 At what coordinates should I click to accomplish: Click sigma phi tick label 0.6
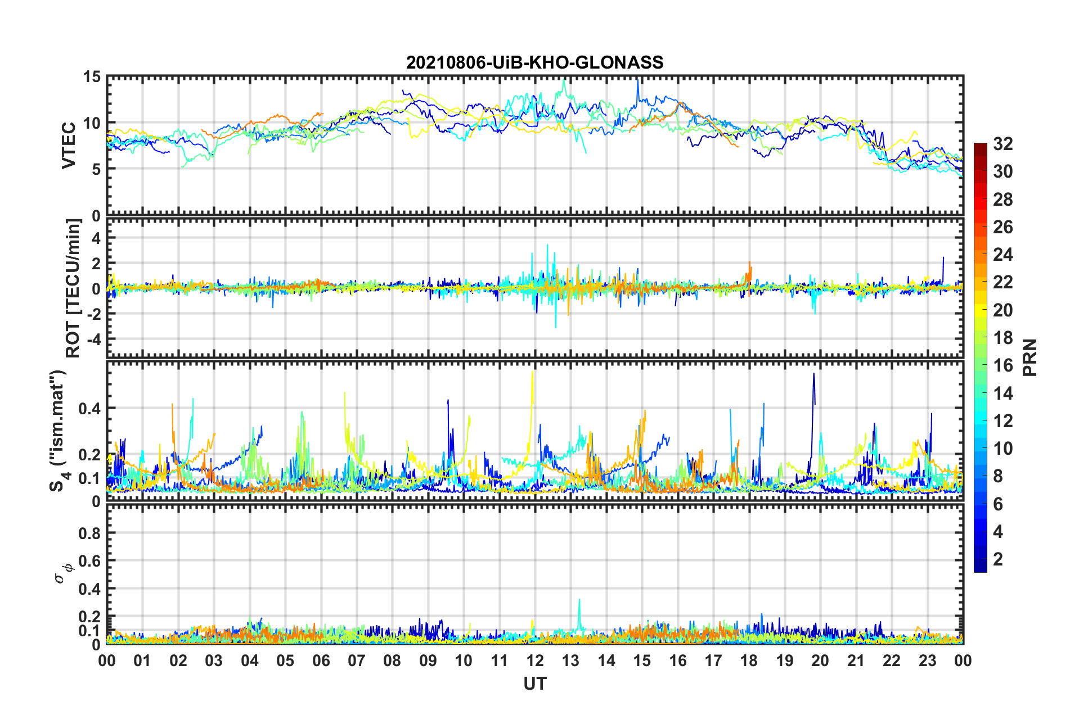(x=89, y=561)
